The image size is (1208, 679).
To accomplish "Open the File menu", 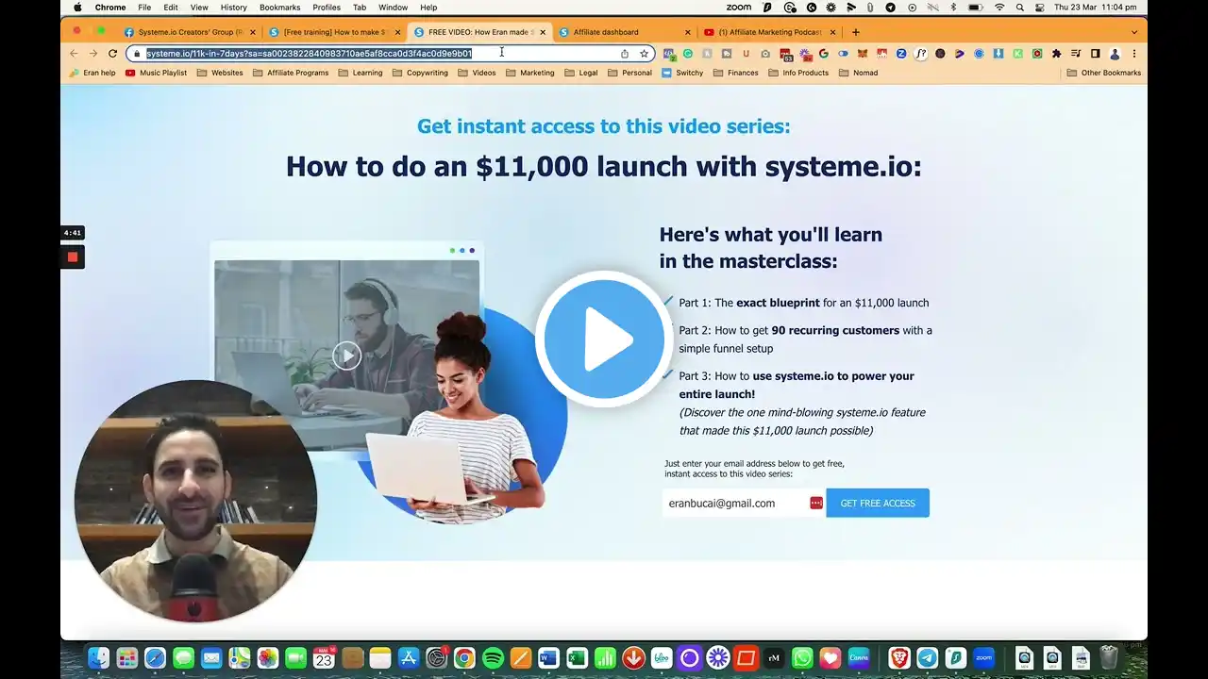I will [x=144, y=8].
